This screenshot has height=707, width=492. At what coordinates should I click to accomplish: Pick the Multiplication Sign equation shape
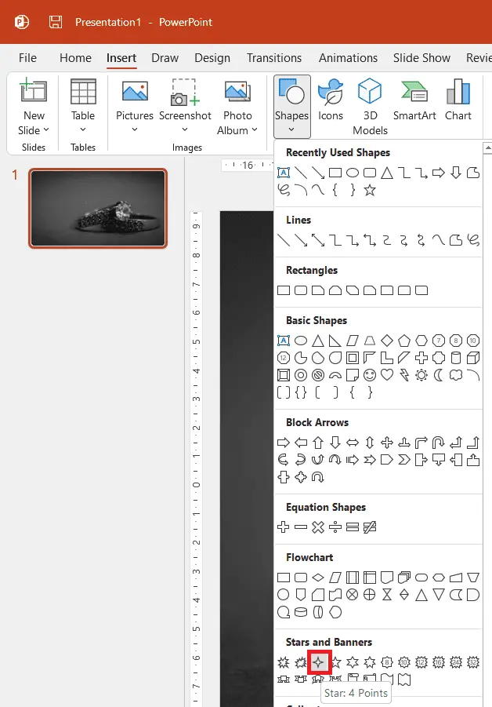coord(318,527)
